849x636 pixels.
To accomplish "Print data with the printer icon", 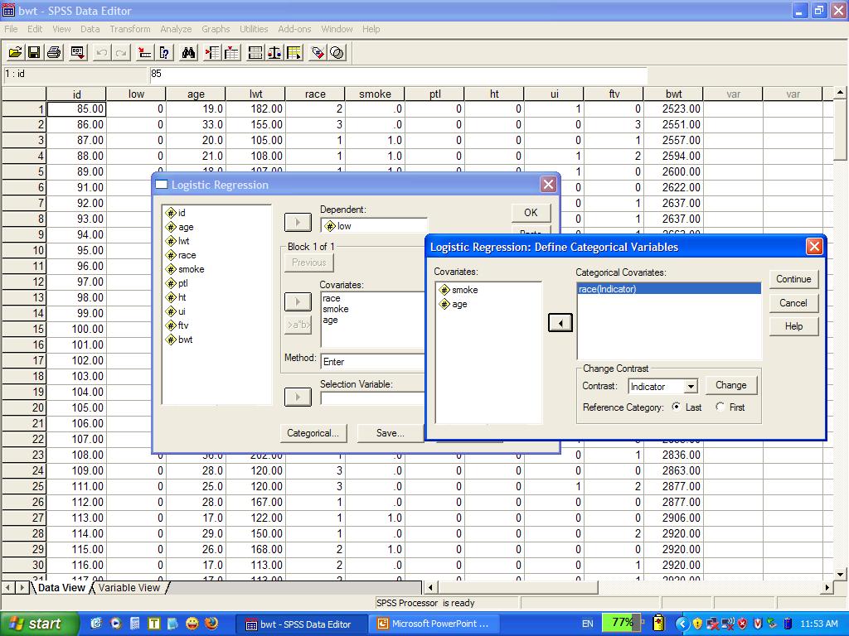I will point(54,52).
